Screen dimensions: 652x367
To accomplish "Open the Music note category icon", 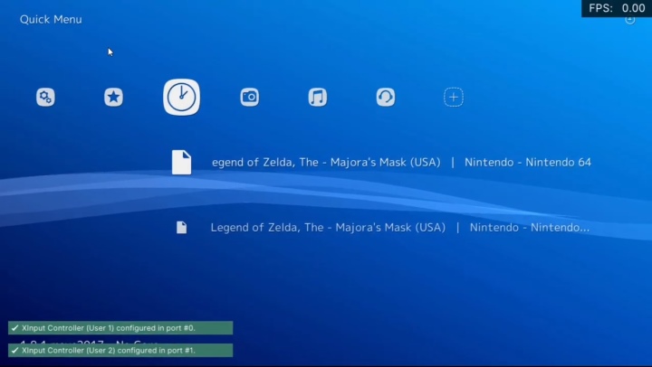I will (318, 98).
